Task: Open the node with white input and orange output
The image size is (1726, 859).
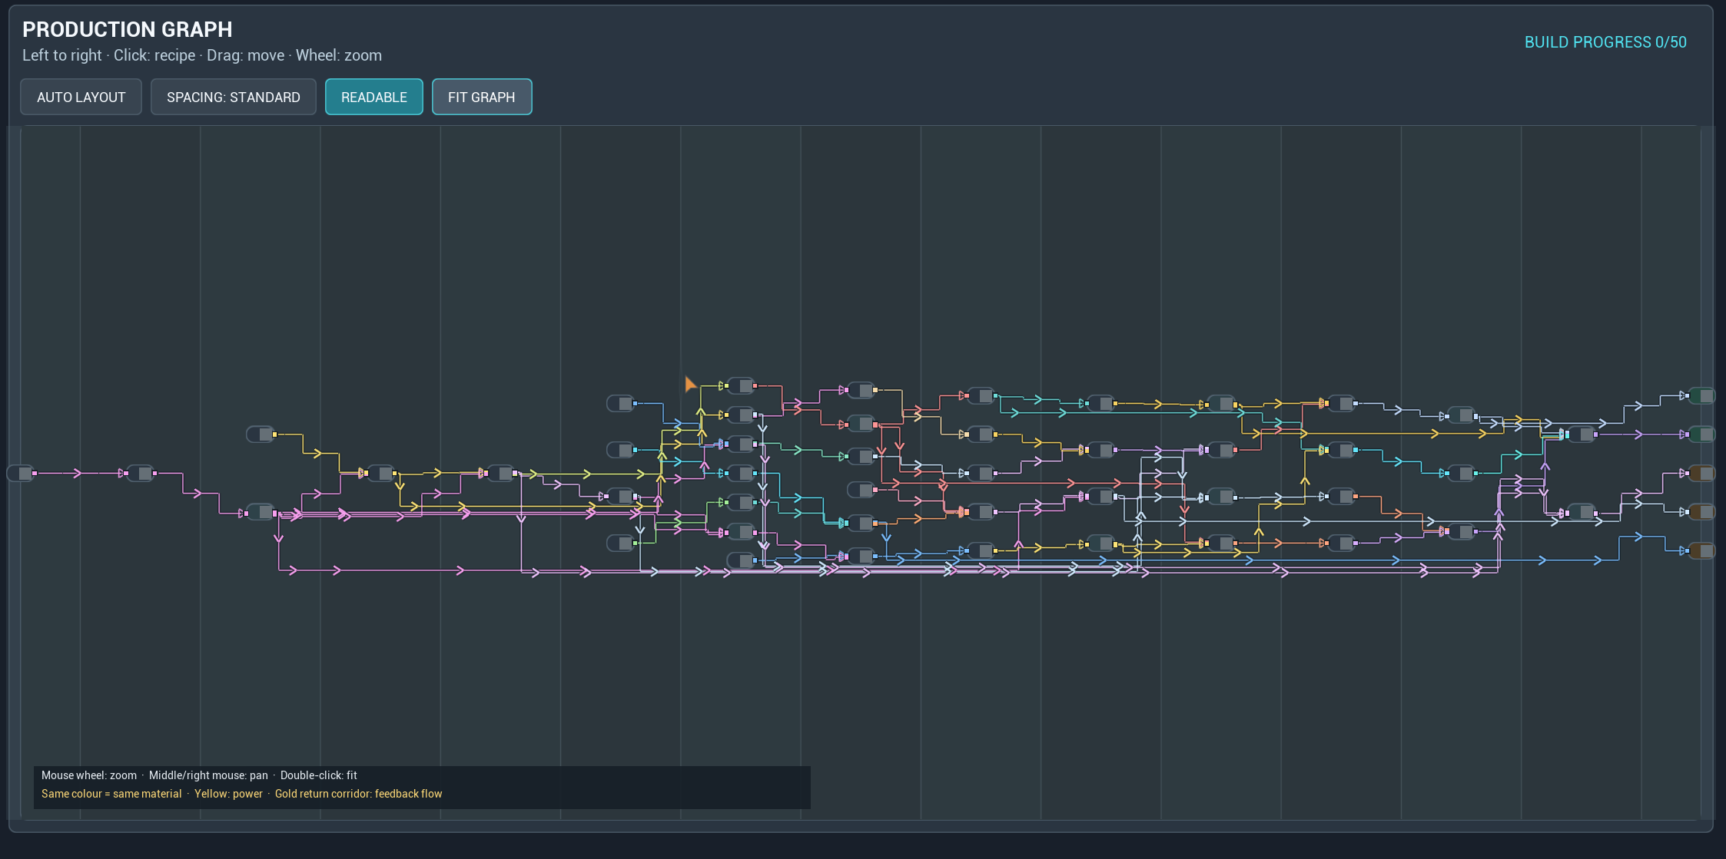Action: [x=1341, y=497]
